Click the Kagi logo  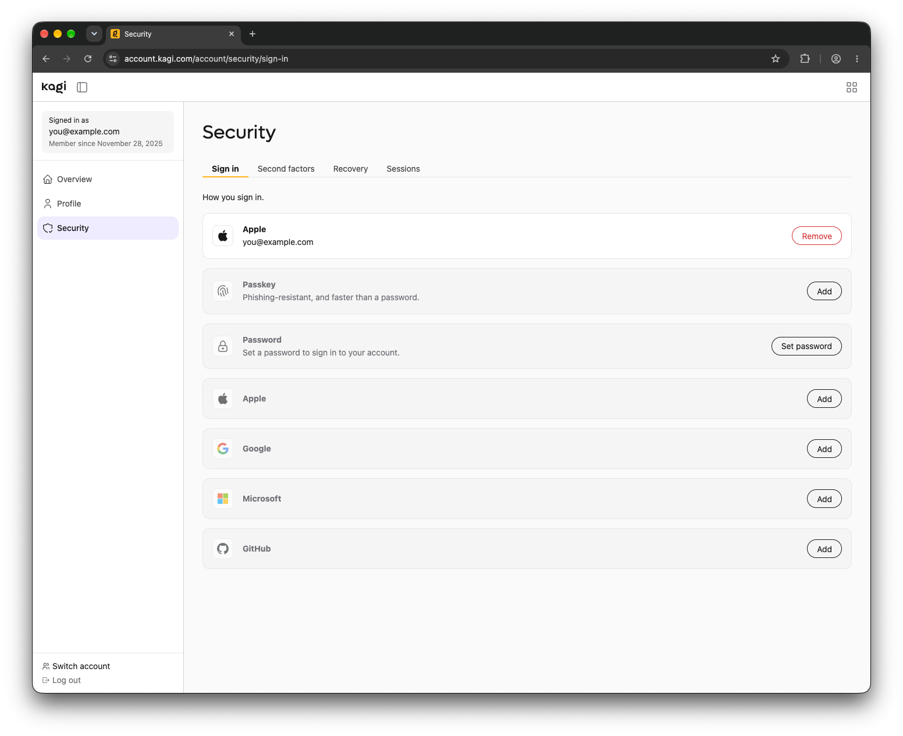pyautogui.click(x=54, y=87)
